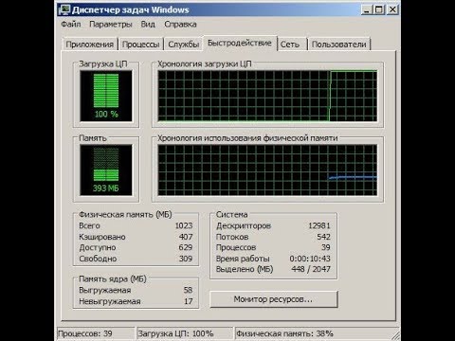Switch to the Пользователи tab
The height and width of the screenshot is (341, 455).
338,45
